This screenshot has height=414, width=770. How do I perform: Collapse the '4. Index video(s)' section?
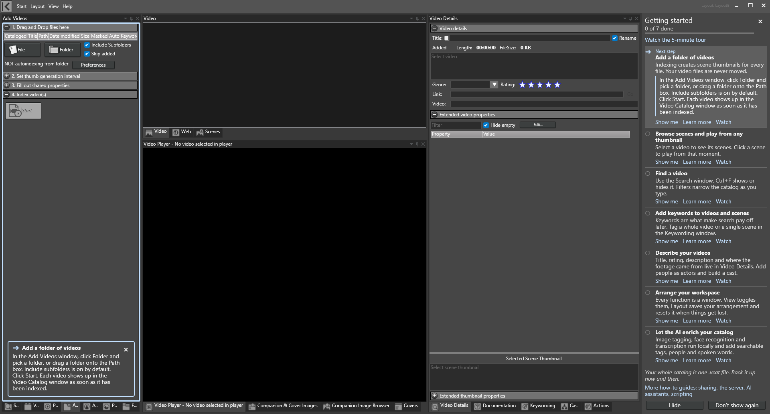coord(7,94)
